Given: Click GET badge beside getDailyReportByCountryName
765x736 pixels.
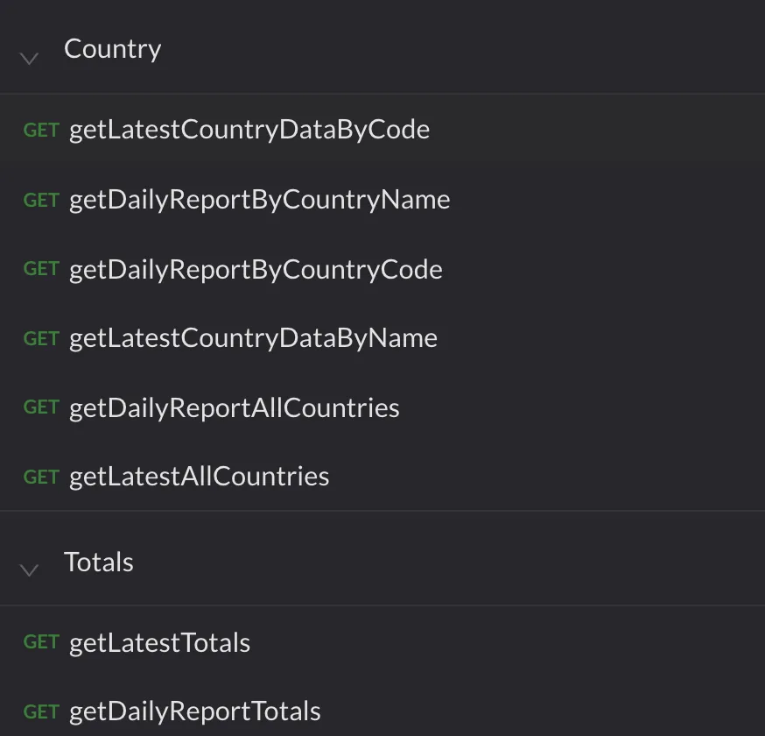Looking at the screenshot, I should (x=41, y=201).
